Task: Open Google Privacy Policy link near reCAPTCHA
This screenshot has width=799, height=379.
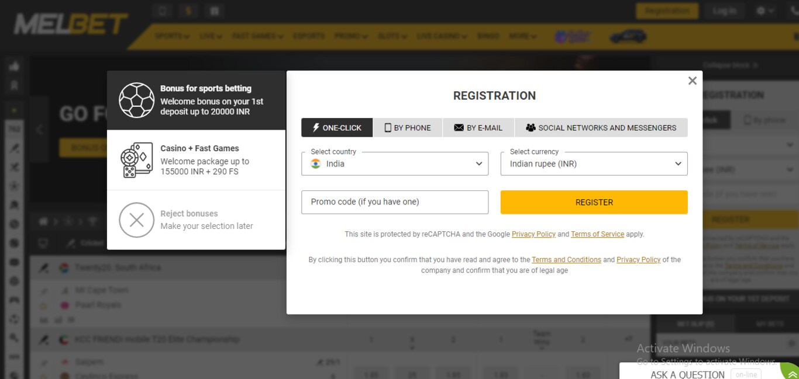Action: (533, 234)
